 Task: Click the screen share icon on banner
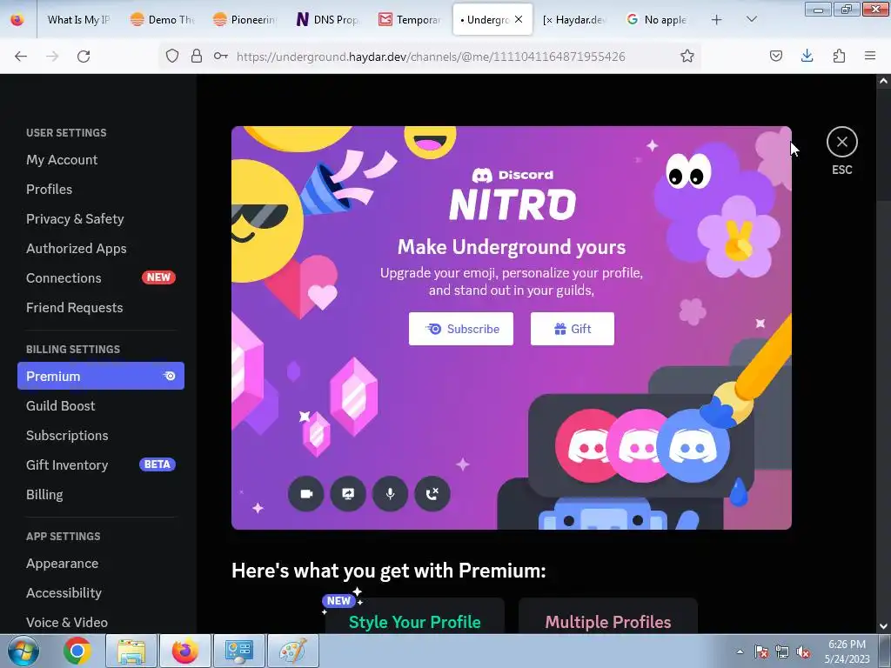pos(348,494)
